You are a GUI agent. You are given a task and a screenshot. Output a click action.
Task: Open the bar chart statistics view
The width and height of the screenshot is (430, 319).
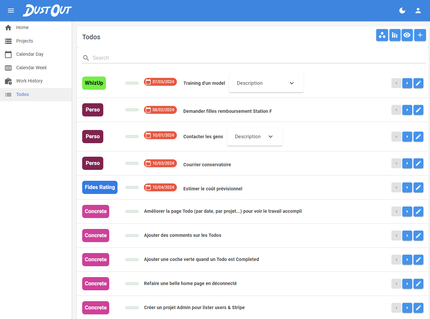pos(395,35)
